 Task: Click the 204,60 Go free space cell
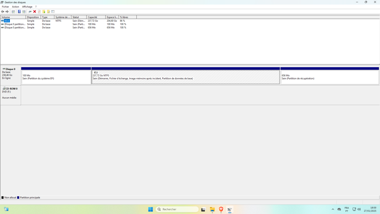(x=112, y=21)
